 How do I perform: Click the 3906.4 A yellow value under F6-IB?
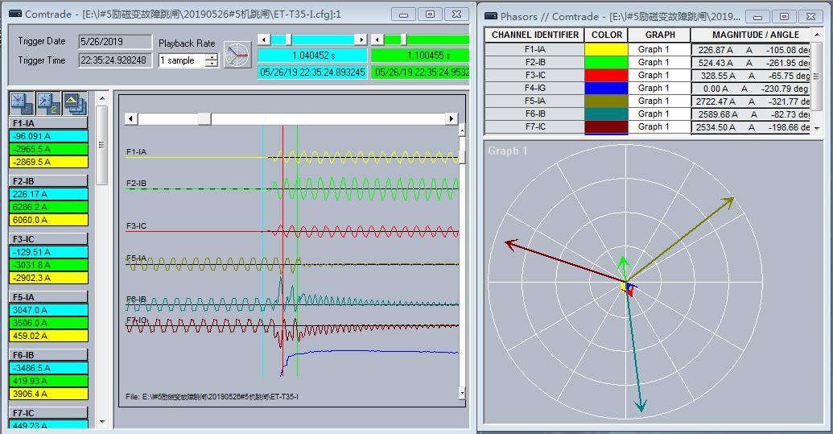coord(48,395)
